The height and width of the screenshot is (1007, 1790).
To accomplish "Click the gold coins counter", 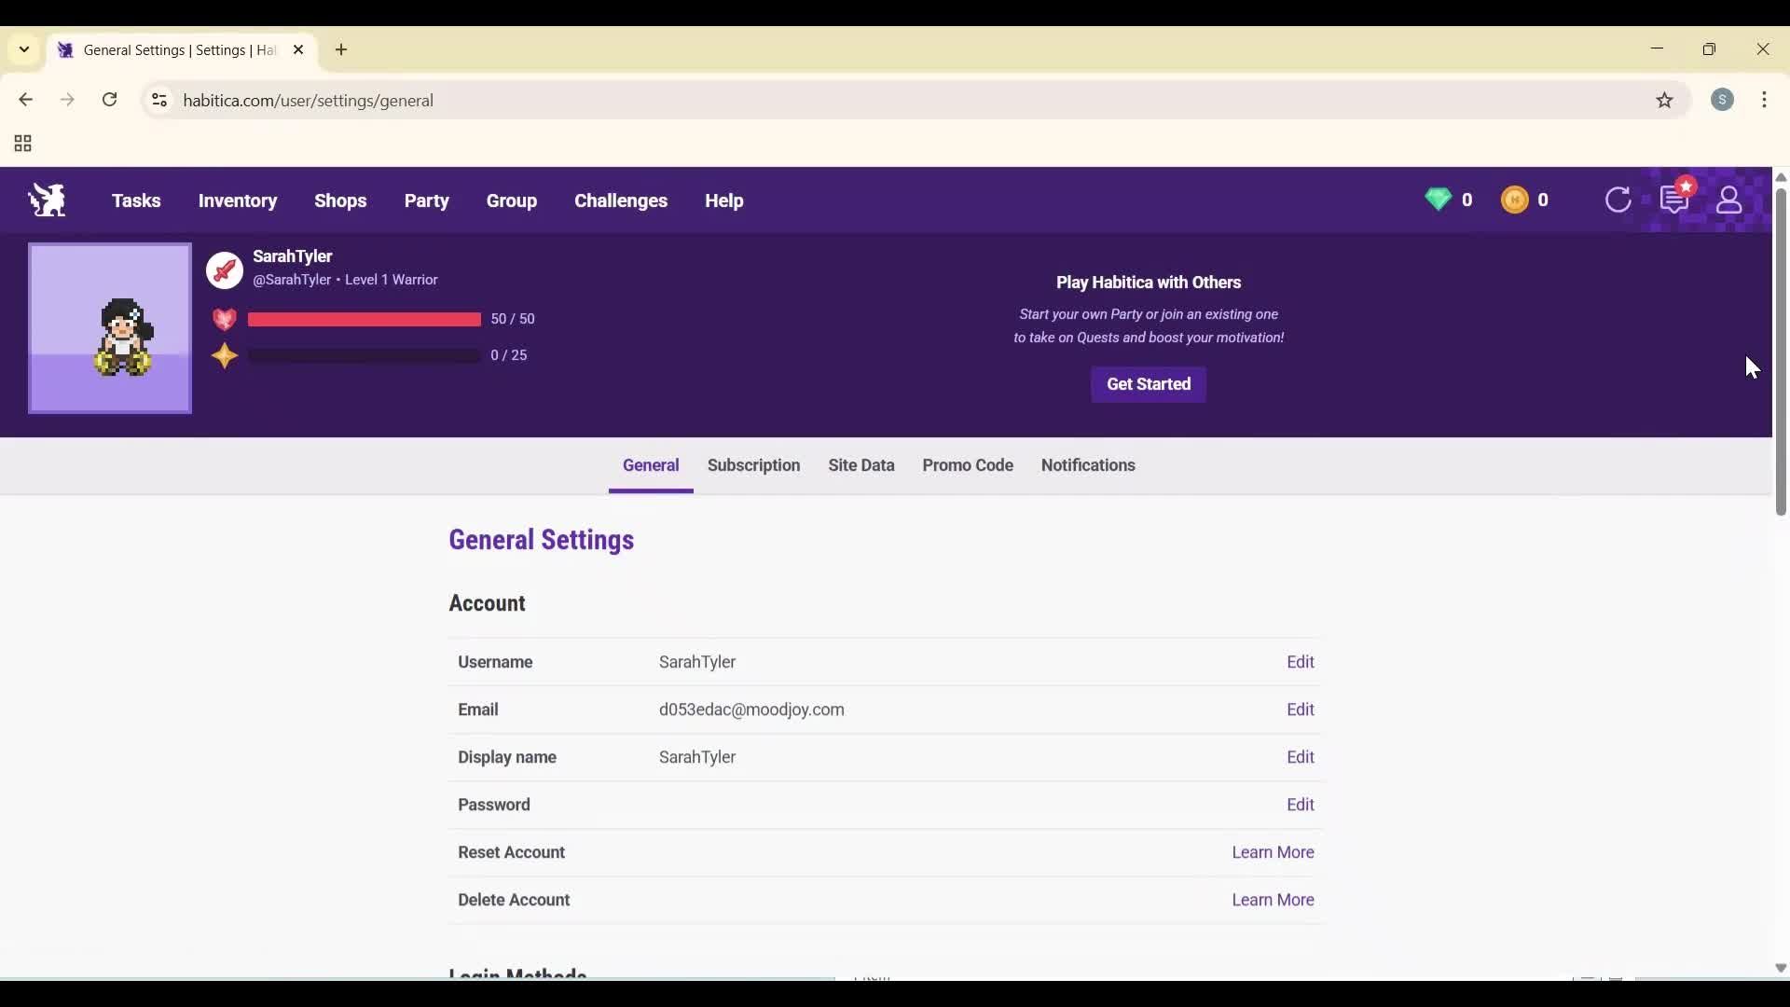I will pyautogui.click(x=1515, y=200).
